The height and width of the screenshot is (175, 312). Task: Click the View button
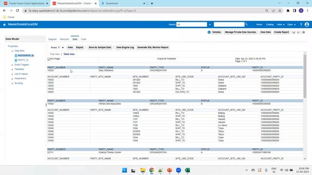[70, 48]
